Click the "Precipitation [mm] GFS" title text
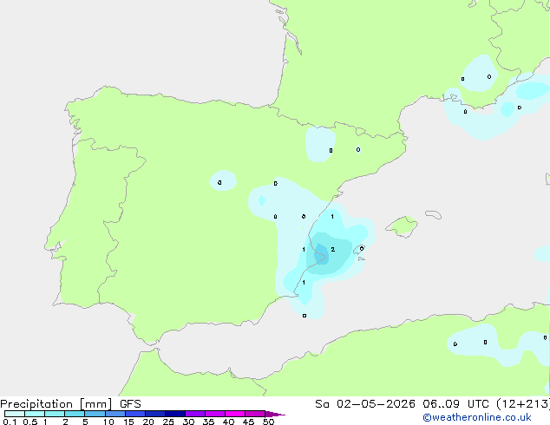Image resolution: width=550 pixels, height=425 pixels. click(x=70, y=404)
